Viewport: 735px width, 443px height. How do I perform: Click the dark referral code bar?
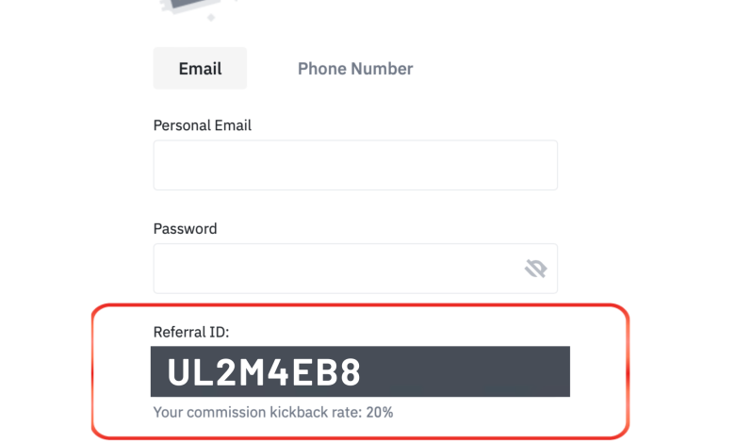coord(360,371)
